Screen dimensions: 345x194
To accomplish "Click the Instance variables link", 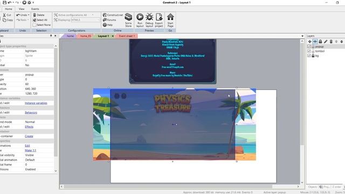I will [x=36, y=103].
